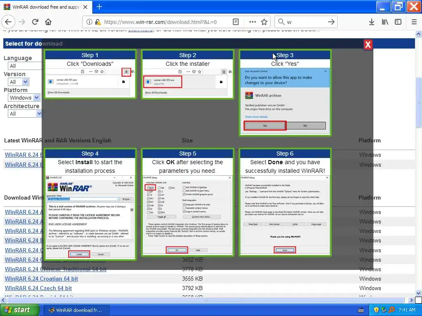Click the Size column header
This screenshot has width=422, height=316.
187,140
